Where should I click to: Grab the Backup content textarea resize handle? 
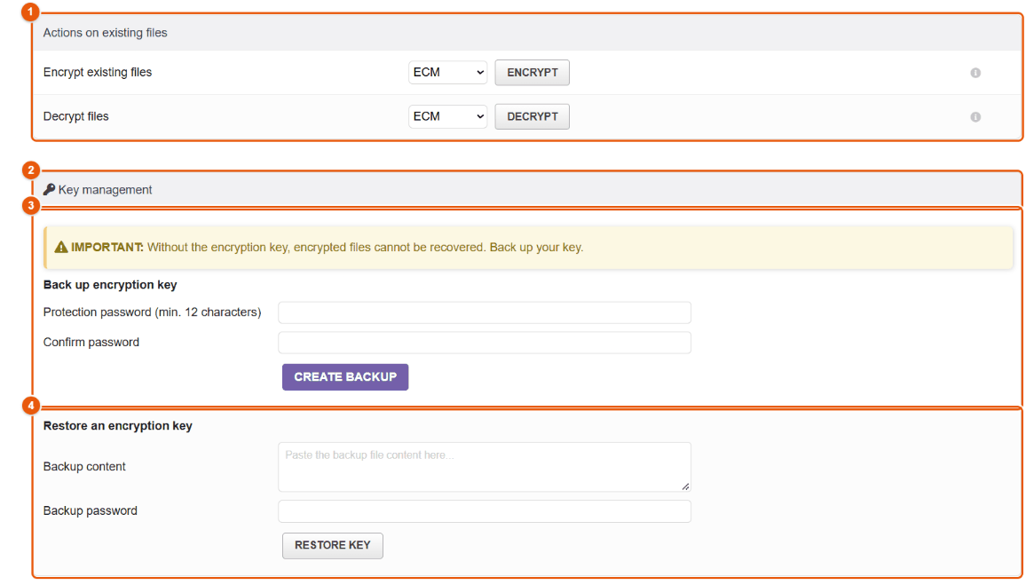click(686, 486)
